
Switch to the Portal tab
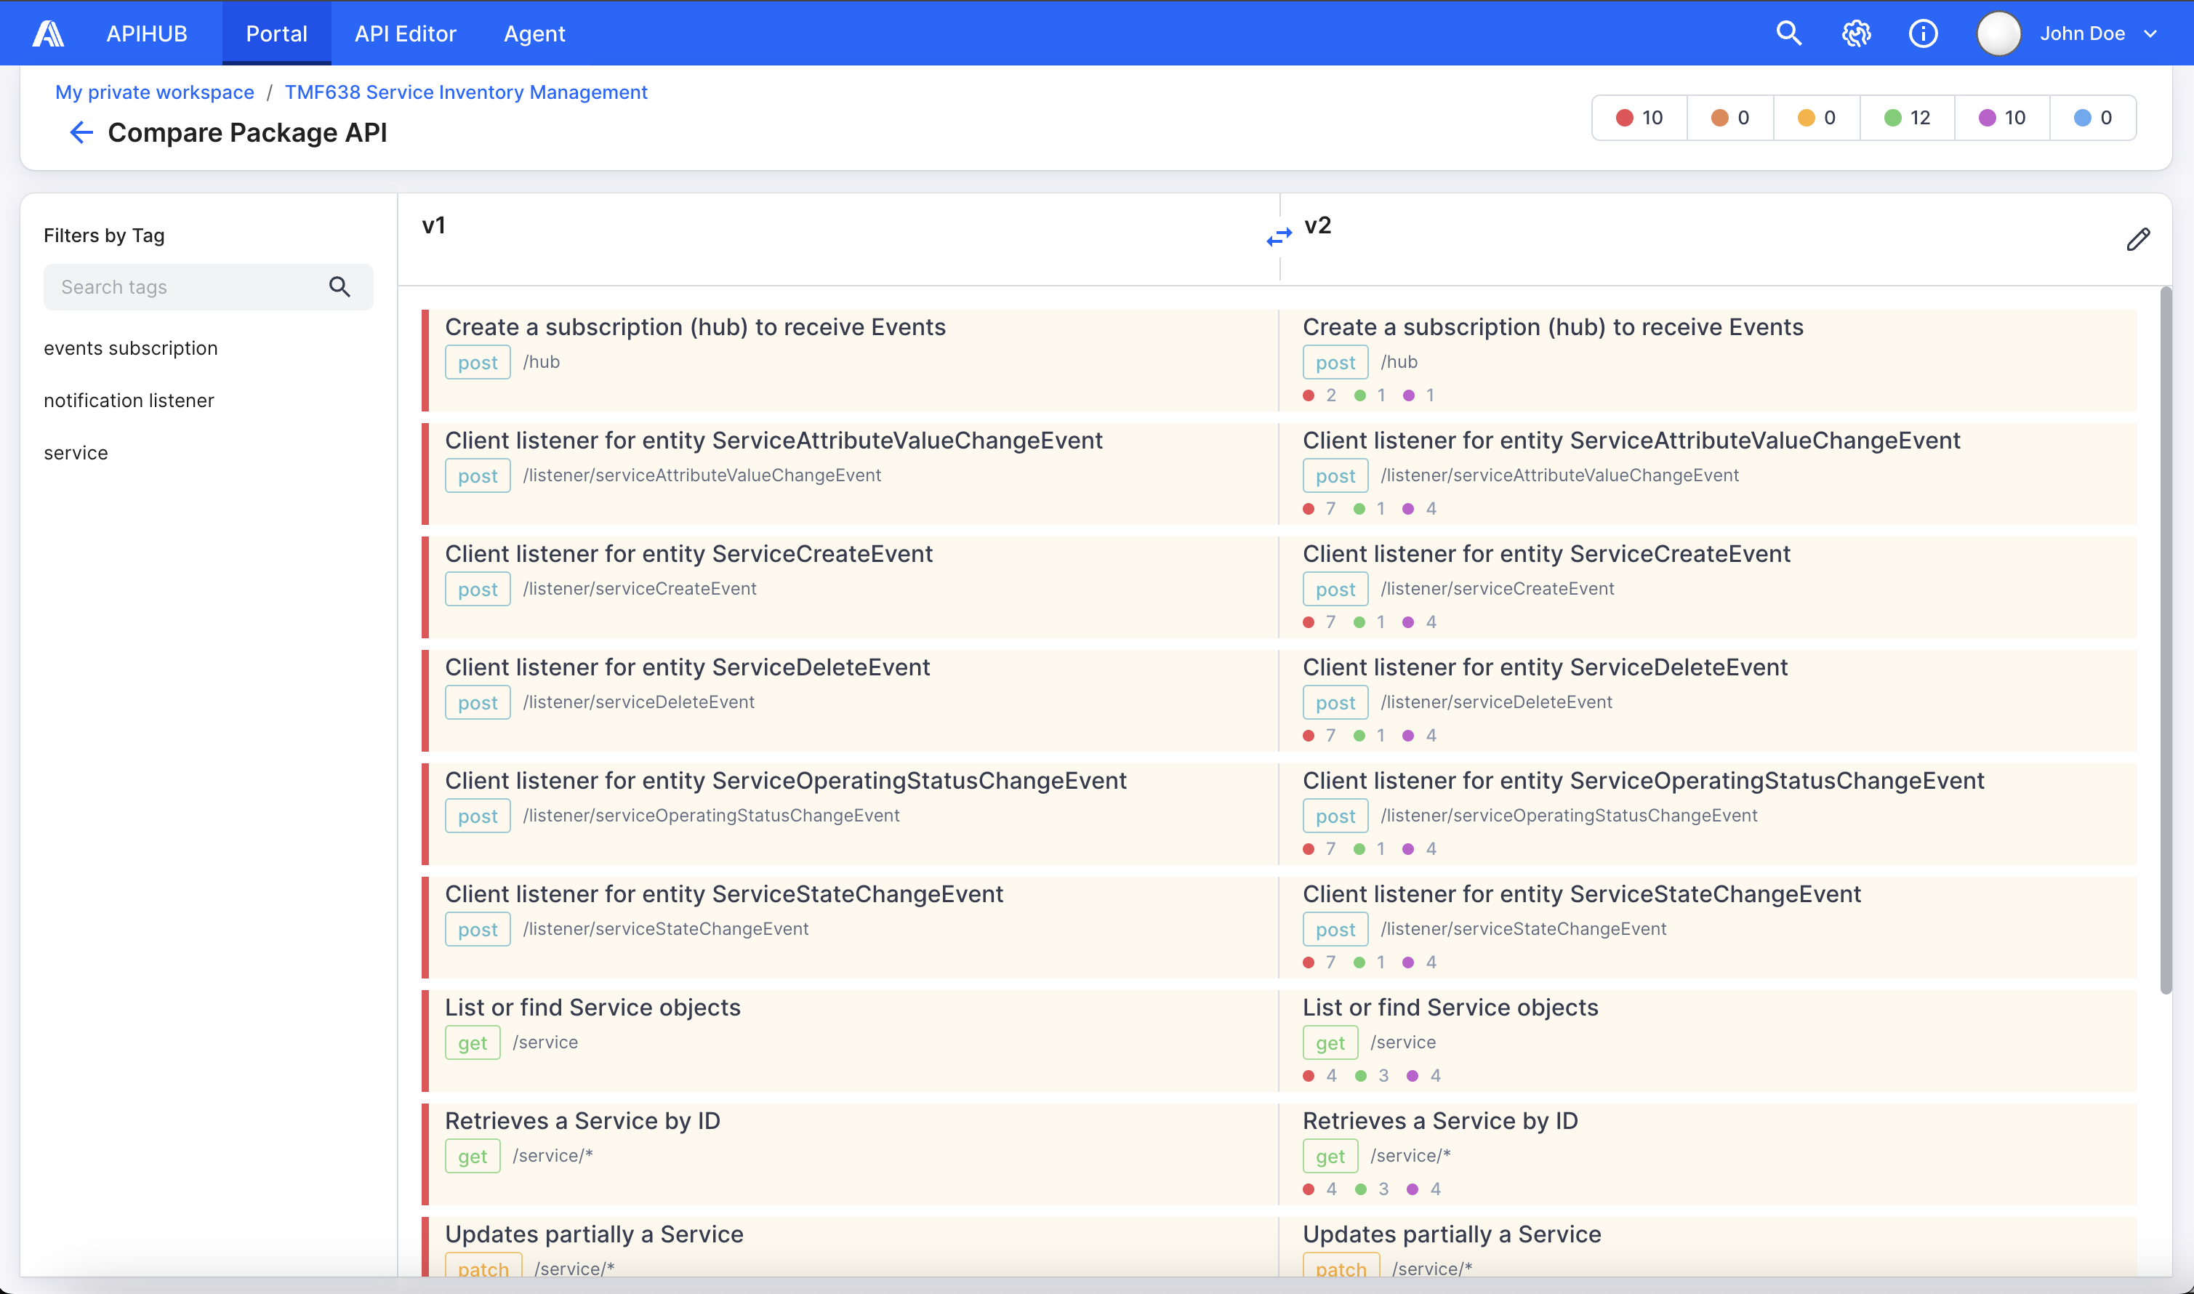pos(276,33)
